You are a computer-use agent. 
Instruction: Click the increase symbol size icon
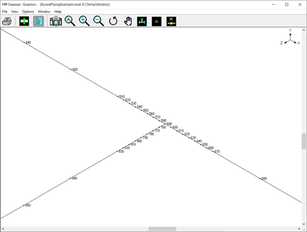pyautogui.click(x=142, y=21)
